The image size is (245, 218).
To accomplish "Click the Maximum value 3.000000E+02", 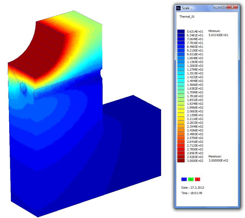I will [x=218, y=160].
